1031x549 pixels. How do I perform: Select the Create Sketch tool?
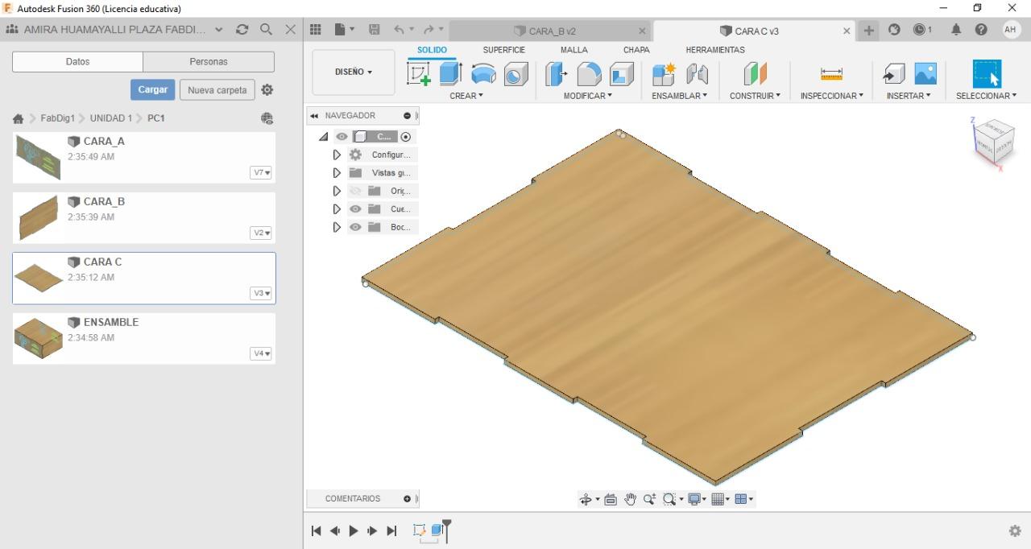tap(419, 73)
